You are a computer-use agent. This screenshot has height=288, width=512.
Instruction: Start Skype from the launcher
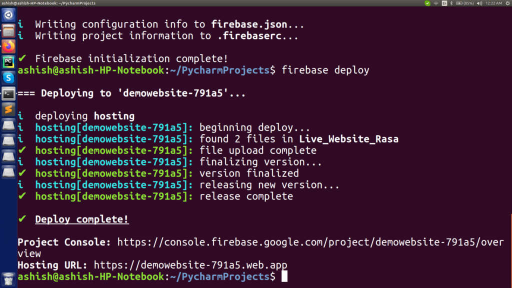(8, 77)
